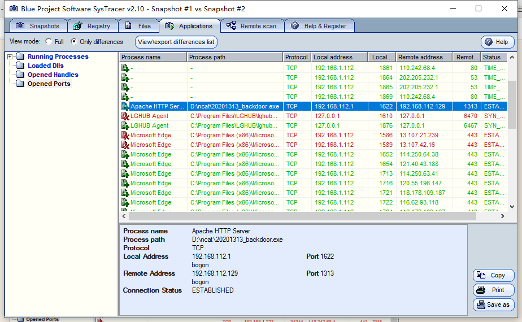This screenshot has height=322, width=522.
Task: Click the vertical scrollbar down arrow
Action: click(x=512, y=207)
